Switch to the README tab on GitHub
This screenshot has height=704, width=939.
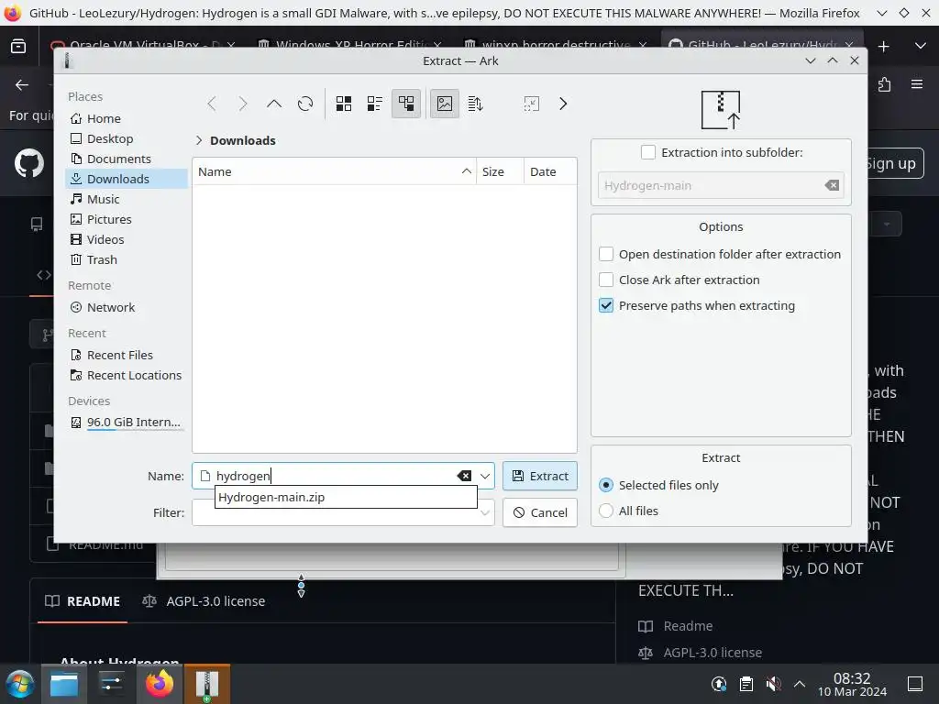pos(83,601)
